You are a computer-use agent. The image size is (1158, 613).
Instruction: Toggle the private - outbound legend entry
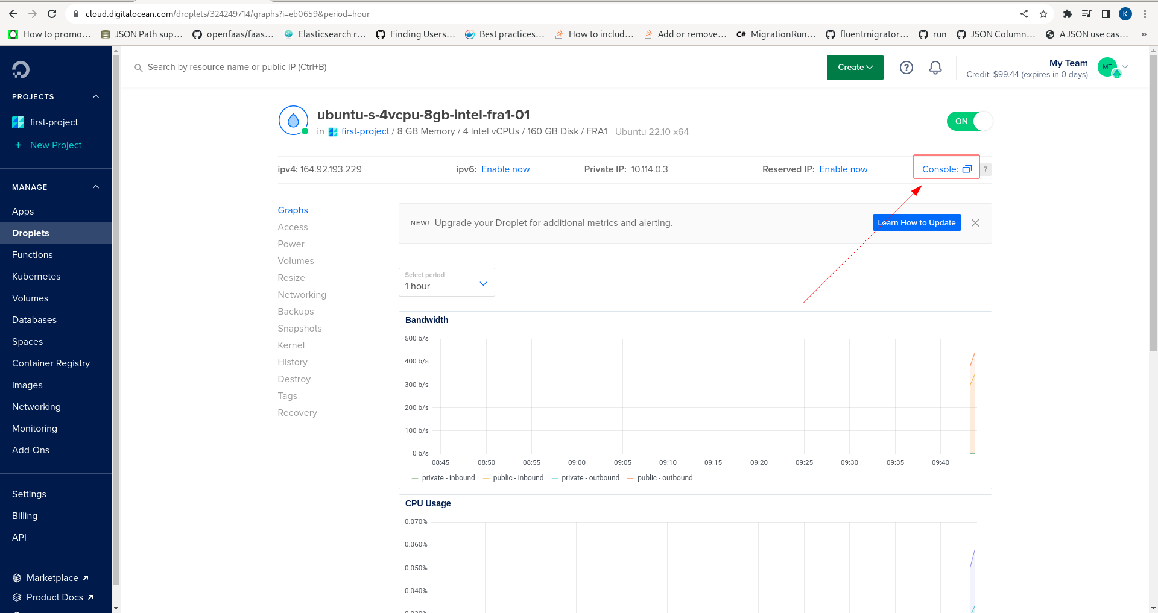click(586, 478)
